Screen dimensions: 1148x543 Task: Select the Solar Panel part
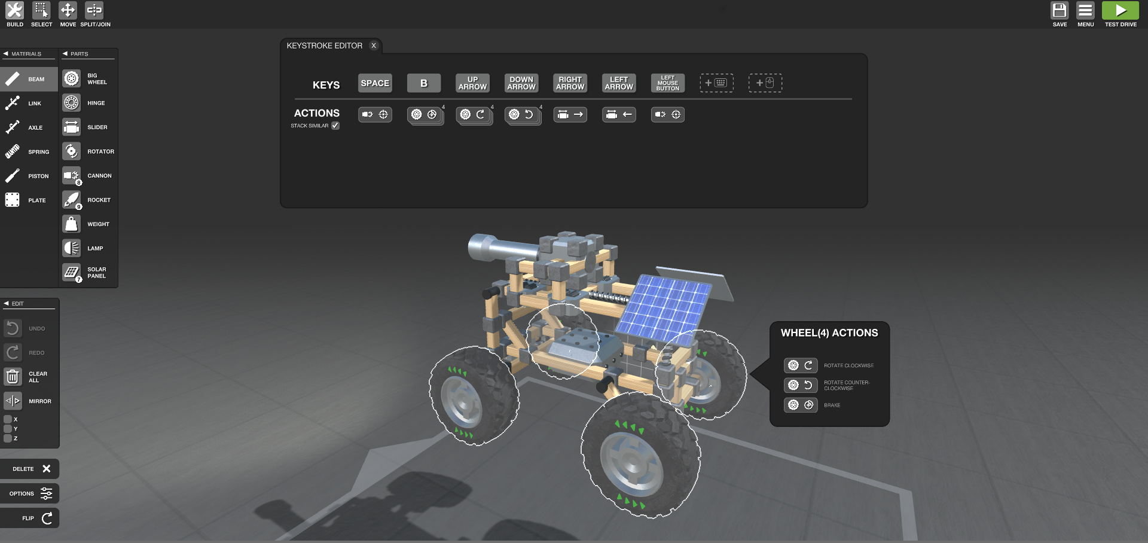point(72,273)
